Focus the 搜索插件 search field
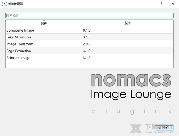 point(89,15)
